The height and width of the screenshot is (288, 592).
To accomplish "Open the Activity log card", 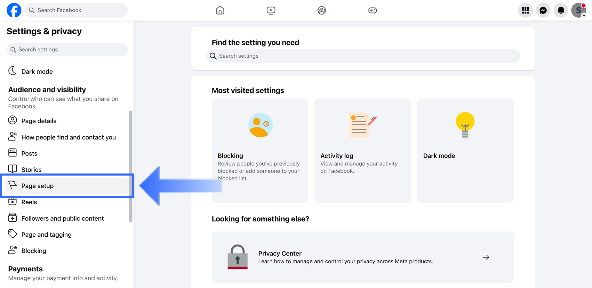I will point(363,151).
